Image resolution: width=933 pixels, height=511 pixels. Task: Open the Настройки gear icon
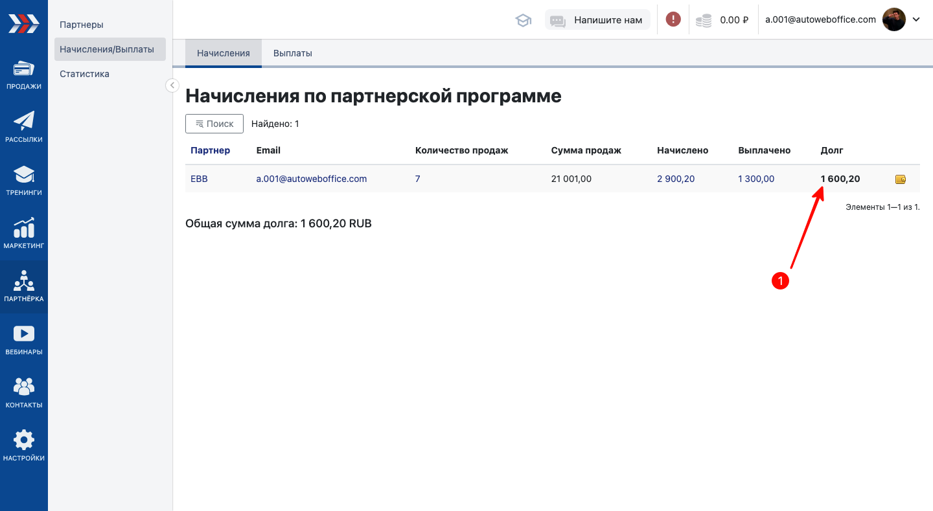24,440
